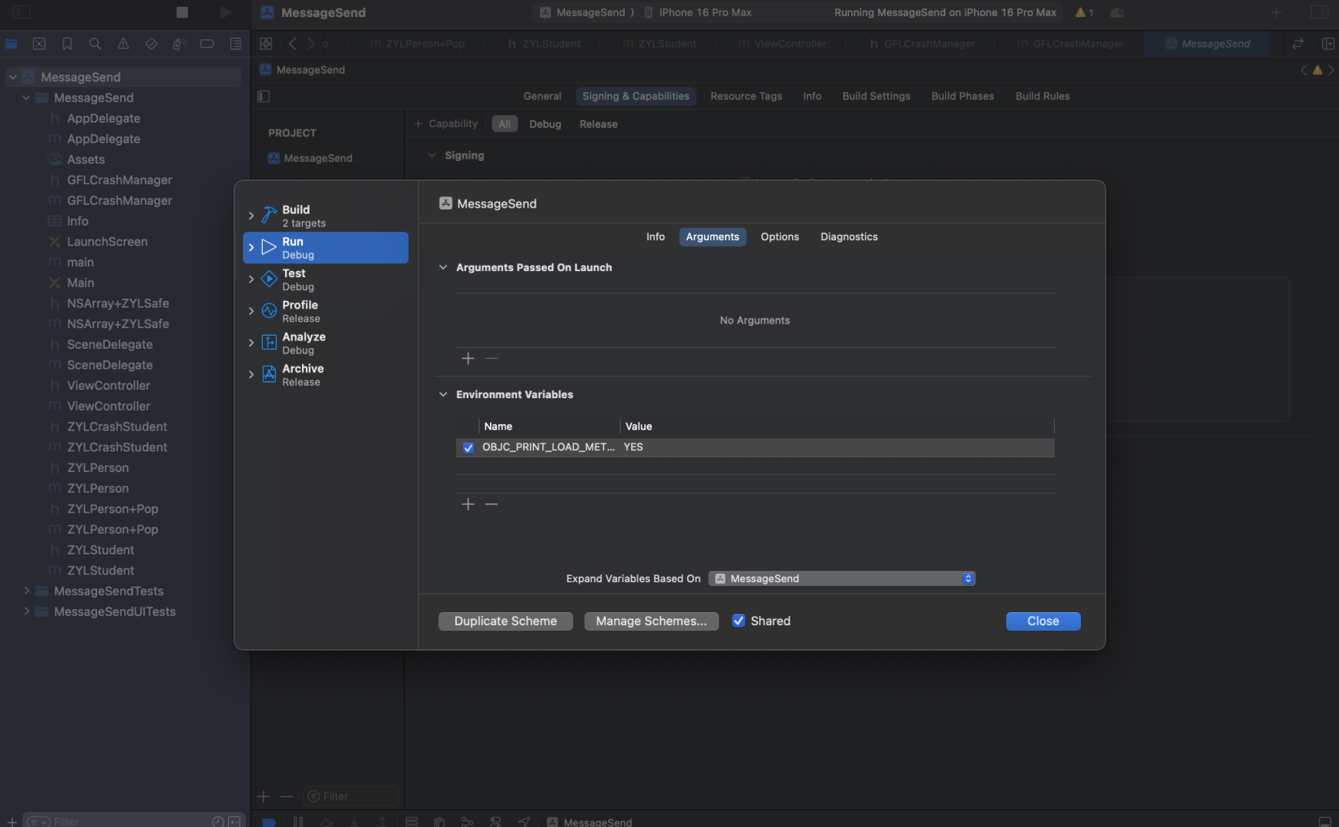Image resolution: width=1339 pixels, height=827 pixels.
Task: Open the Breakpoint navigator icon
Action: pos(207,44)
